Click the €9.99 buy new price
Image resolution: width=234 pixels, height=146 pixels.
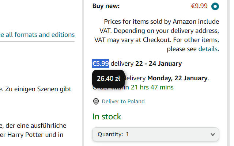point(199,6)
